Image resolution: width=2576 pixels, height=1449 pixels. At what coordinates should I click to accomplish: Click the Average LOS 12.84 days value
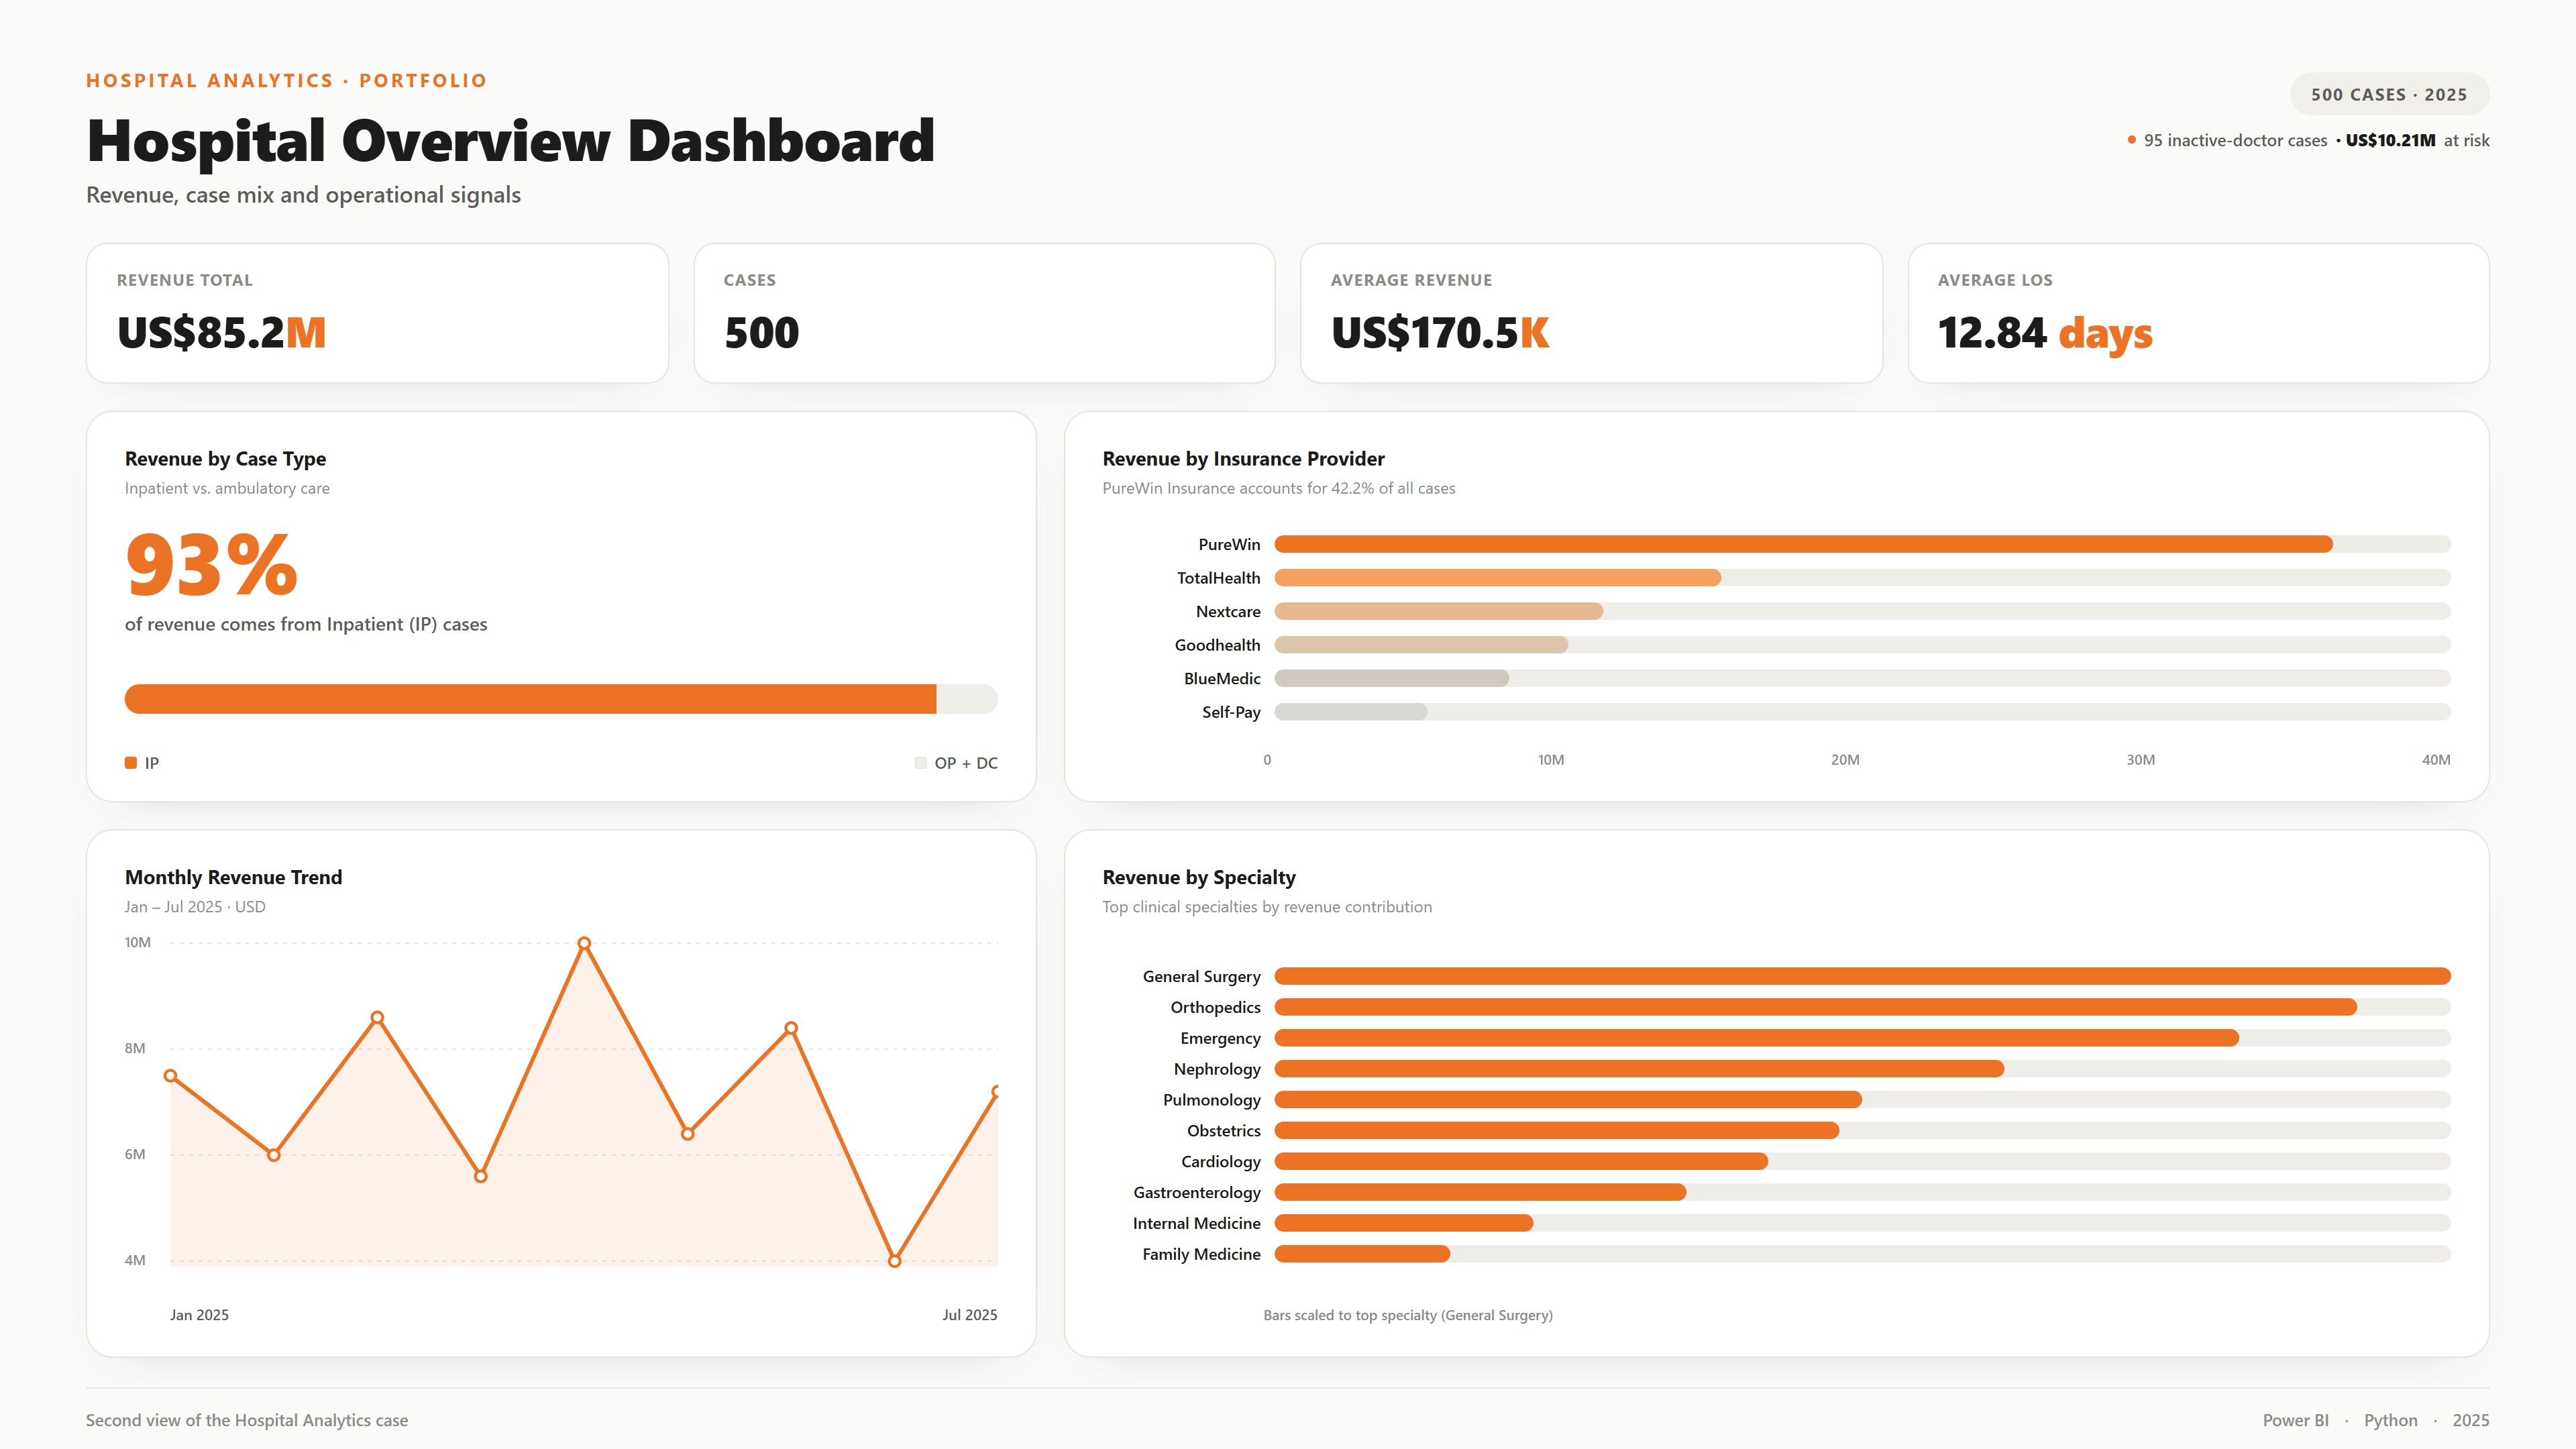point(2045,333)
